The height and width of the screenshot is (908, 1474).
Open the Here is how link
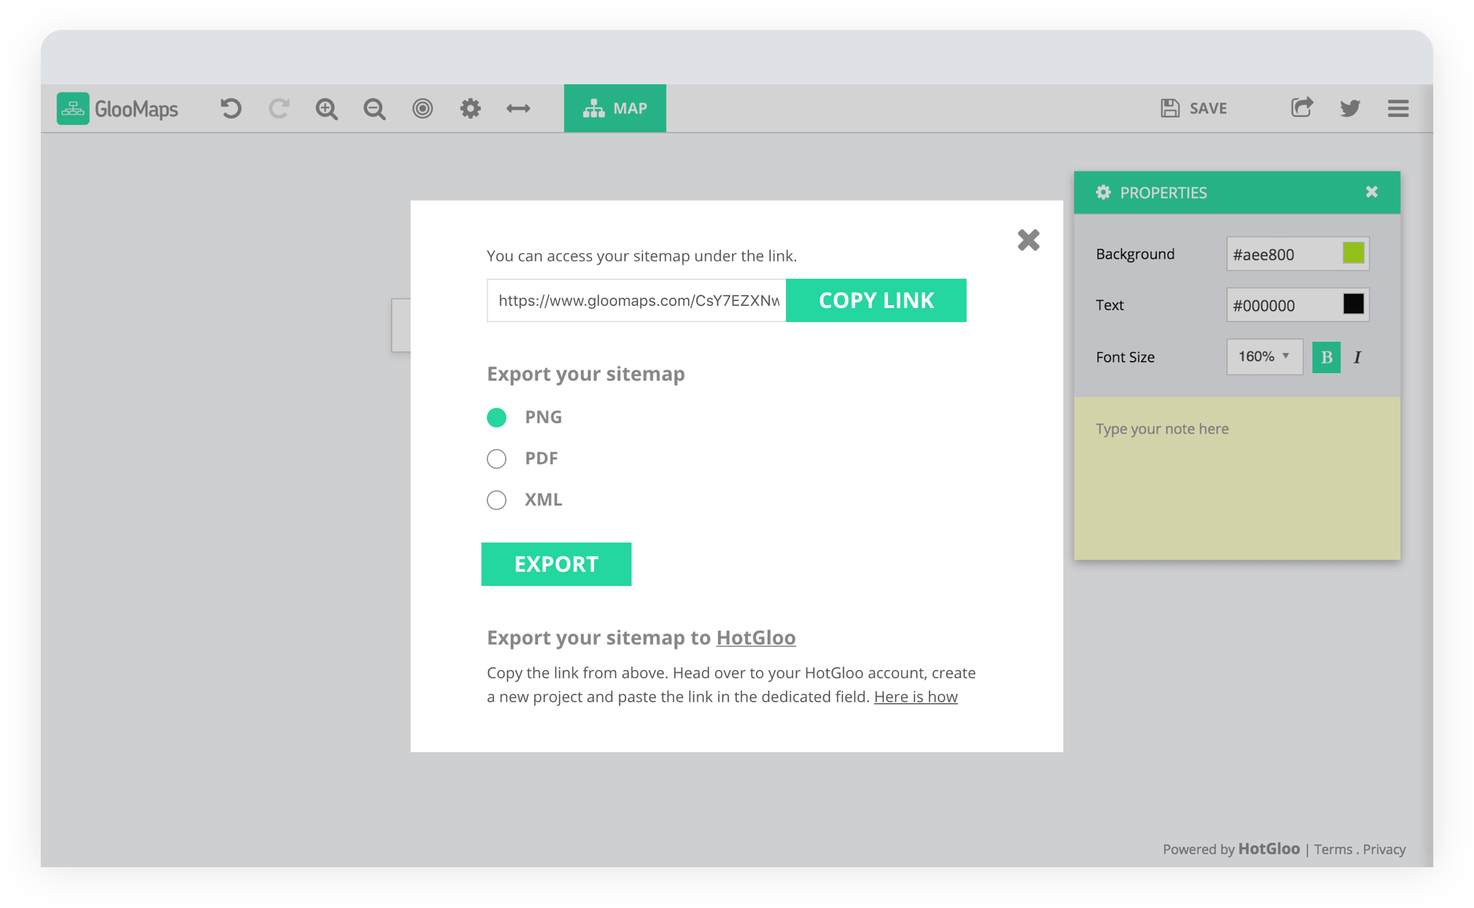(x=915, y=697)
